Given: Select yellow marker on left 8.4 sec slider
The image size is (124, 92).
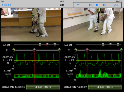Looking at the screenshot, I should (40, 45).
